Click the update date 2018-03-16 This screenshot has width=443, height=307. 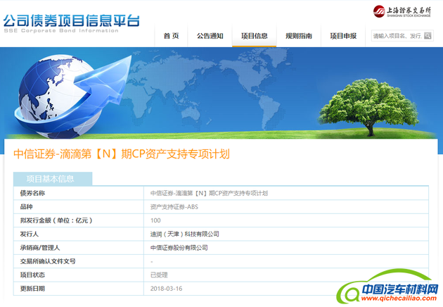pyautogui.click(x=166, y=289)
